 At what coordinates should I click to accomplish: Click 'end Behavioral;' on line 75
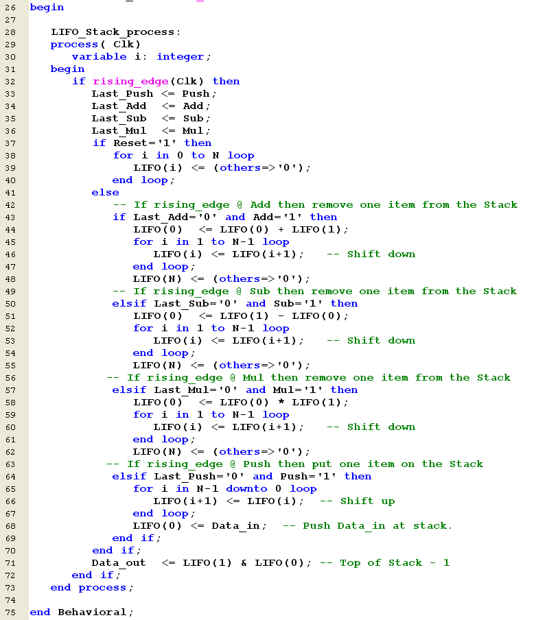pos(82,612)
